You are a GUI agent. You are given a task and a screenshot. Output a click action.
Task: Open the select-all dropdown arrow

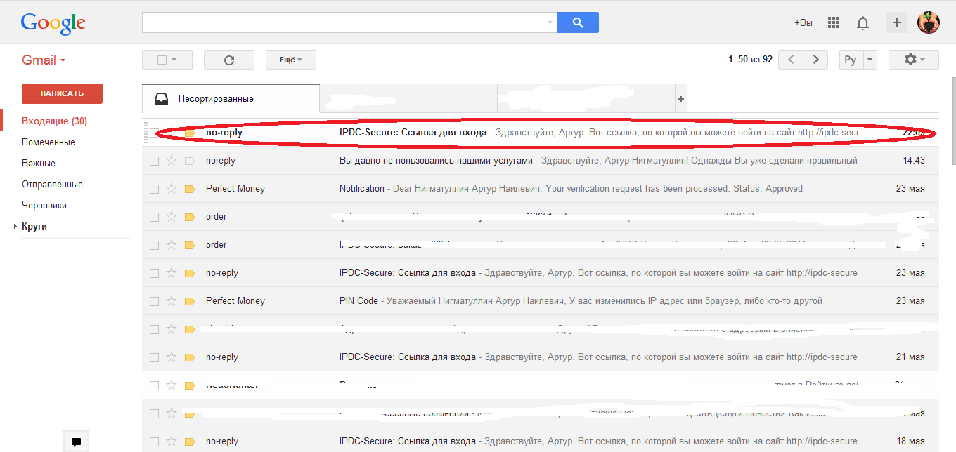tap(174, 60)
